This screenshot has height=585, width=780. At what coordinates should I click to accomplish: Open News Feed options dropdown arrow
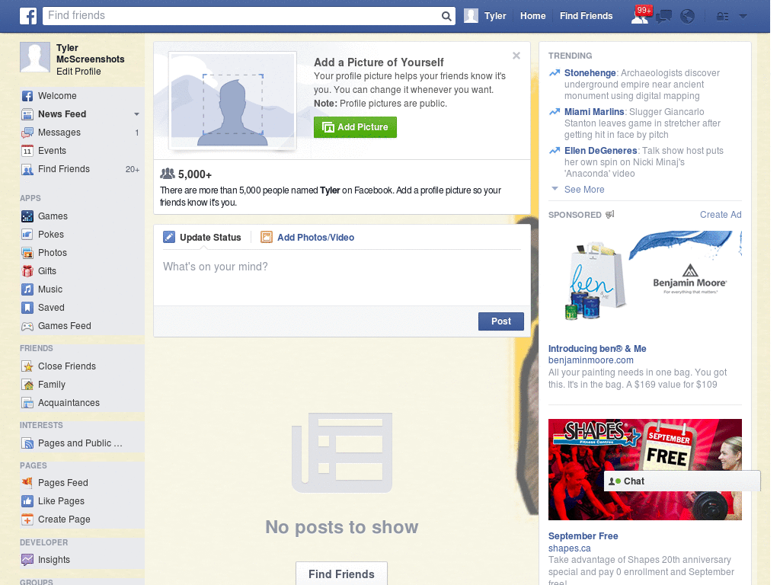point(136,114)
